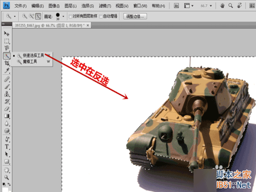Select the Zoom tool in toolbox
Screen dimensions: 256x192
tap(7, 177)
